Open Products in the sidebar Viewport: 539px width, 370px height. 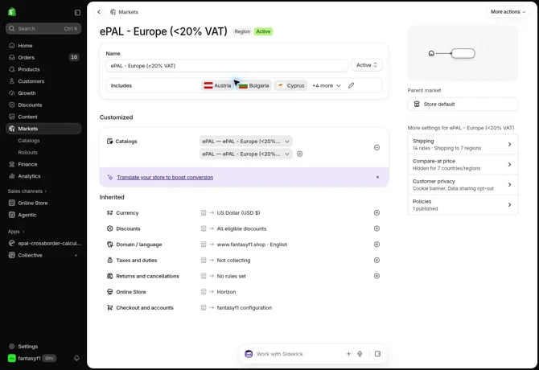(43, 69)
